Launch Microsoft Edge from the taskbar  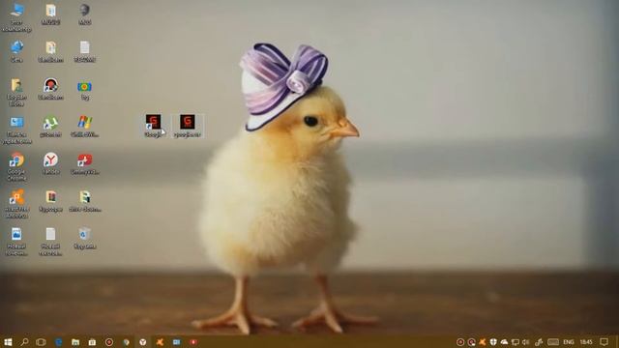click(58, 341)
